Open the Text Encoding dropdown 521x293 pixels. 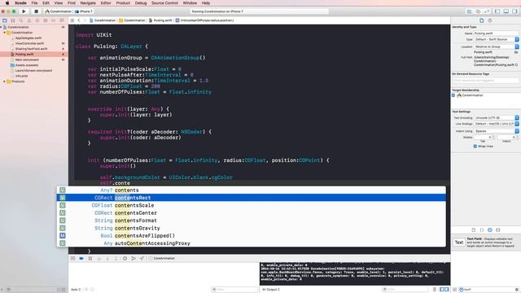pyautogui.click(x=496, y=117)
